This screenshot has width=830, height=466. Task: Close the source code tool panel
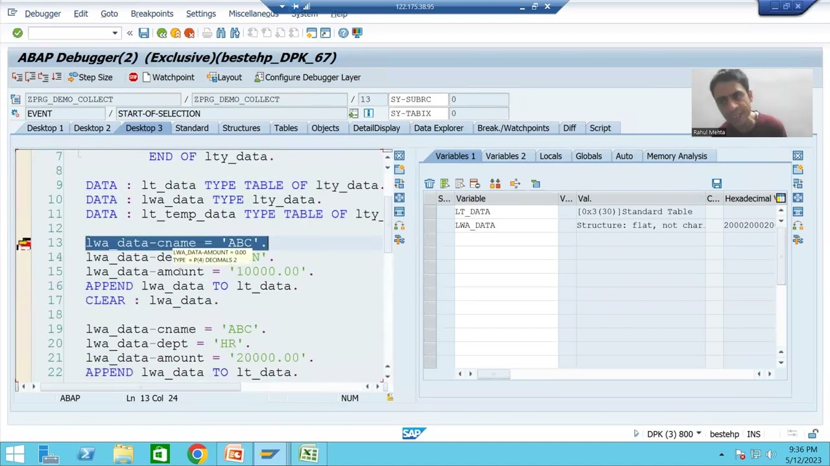tap(399, 156)
